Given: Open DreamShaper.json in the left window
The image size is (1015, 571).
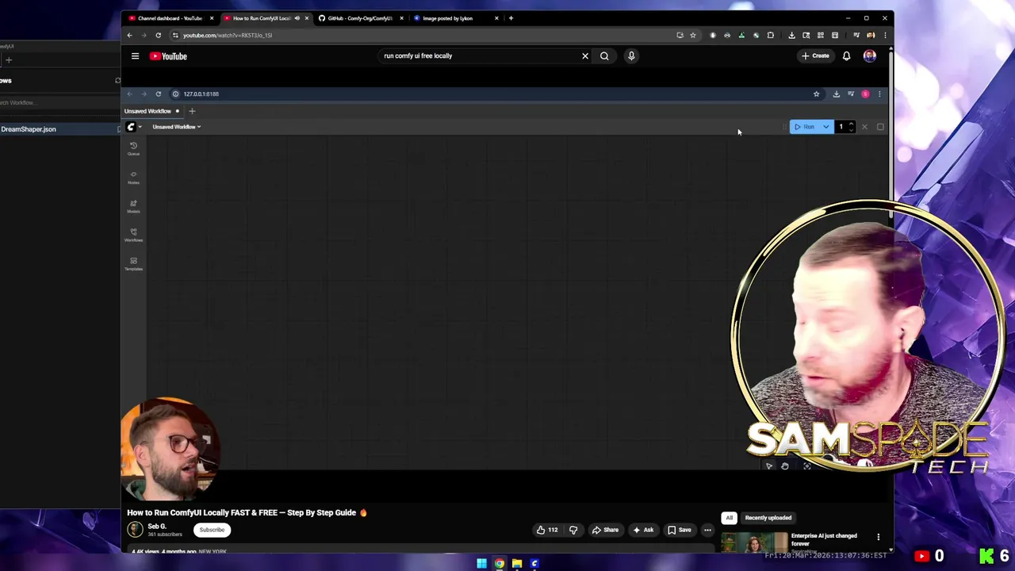Looking at the screenshot, I should pyautogui.click(x=29, y=129).
